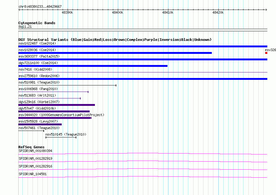Open the esv1505928 (Levy2007) label
This screenshot has height=195, width=276.
point(38,121)
